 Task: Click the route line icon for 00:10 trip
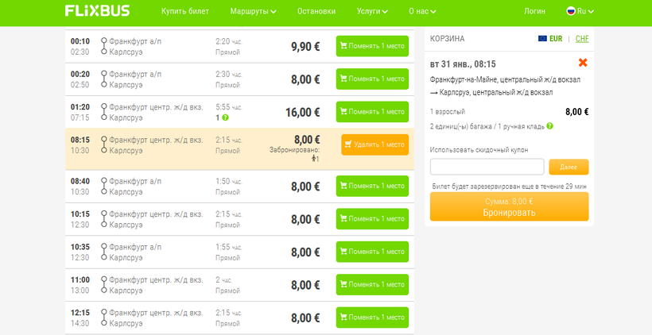103,46
